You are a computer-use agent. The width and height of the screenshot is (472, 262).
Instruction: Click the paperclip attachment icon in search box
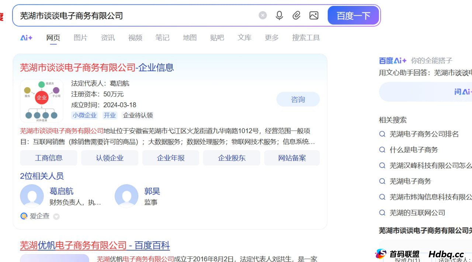296,15
